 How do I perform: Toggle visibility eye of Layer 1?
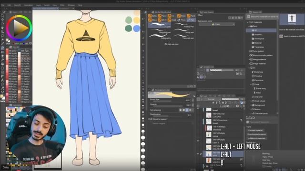coord(198,141)
